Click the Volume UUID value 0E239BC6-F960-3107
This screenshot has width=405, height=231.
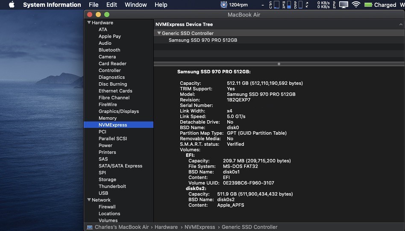(249, 183)
